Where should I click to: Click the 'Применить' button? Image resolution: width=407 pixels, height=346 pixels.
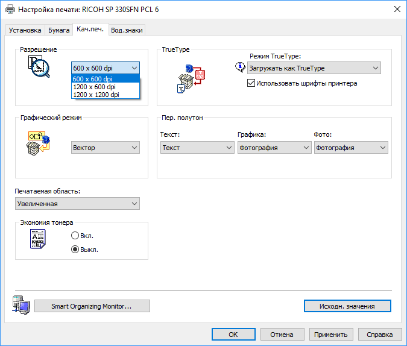coord(330,335)
